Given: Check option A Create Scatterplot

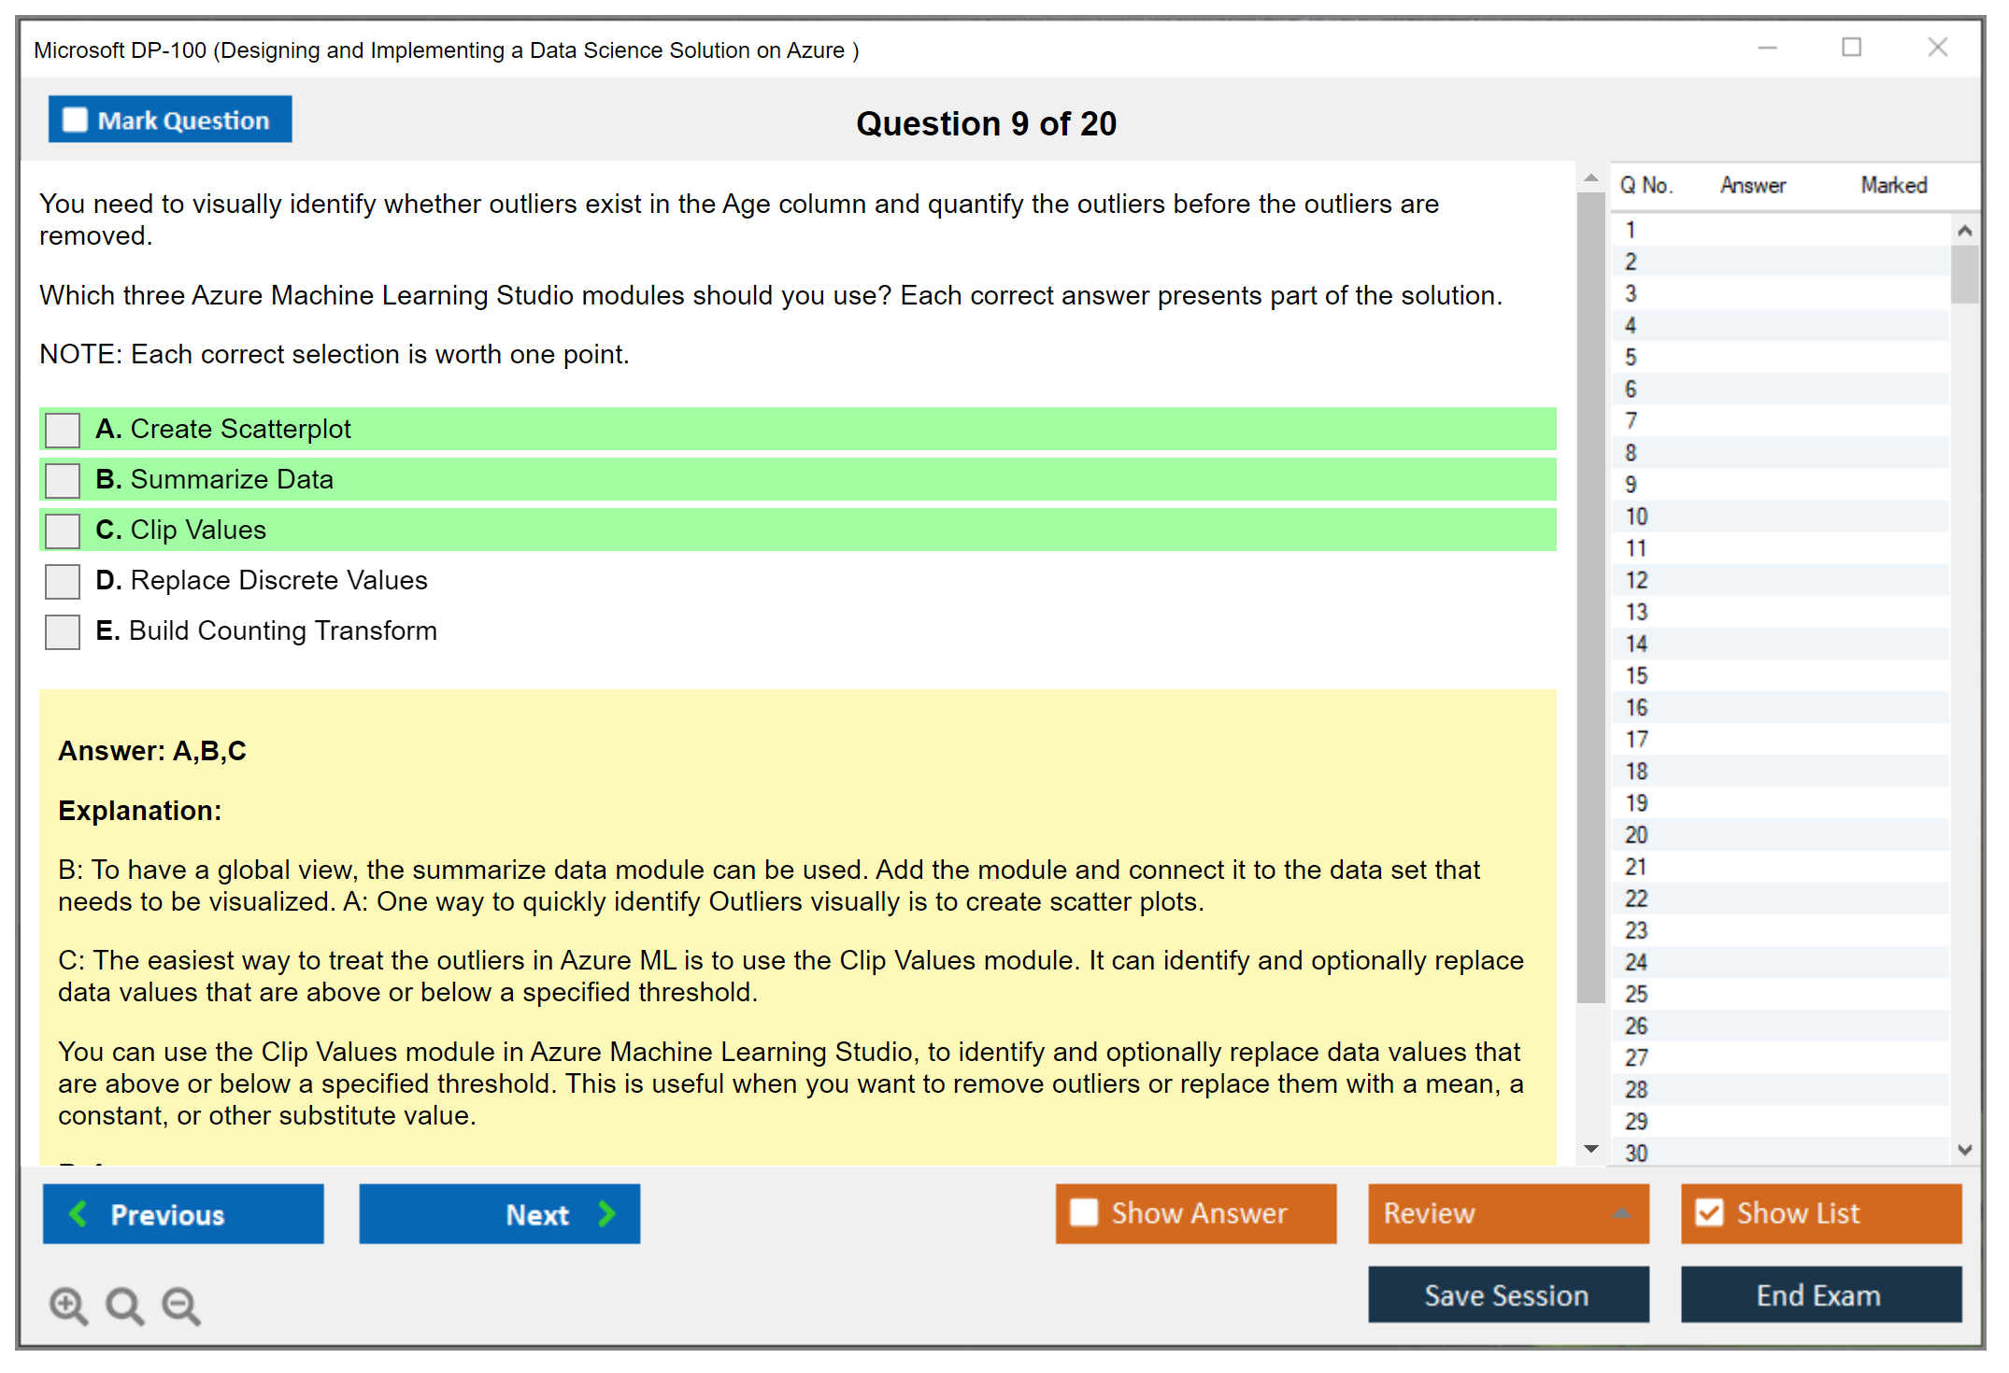Looking at the screenshot, I should pos(63,431).
